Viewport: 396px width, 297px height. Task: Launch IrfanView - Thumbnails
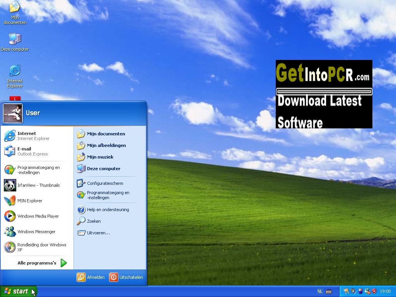[x=37, y=185]
